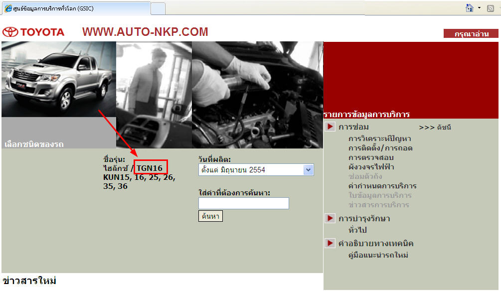Viewport: 501px width, 291px height.
Task: Click the red arrow beside คำอธิบายทางเทคนิค
Action: 330,243
